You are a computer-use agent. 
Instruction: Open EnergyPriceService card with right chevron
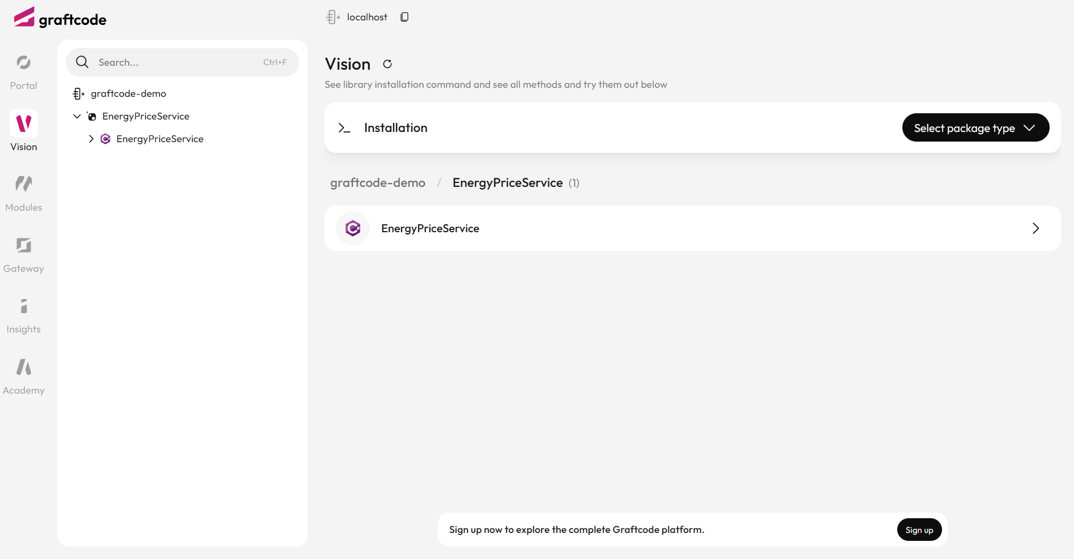click(x=1035, y=228)
